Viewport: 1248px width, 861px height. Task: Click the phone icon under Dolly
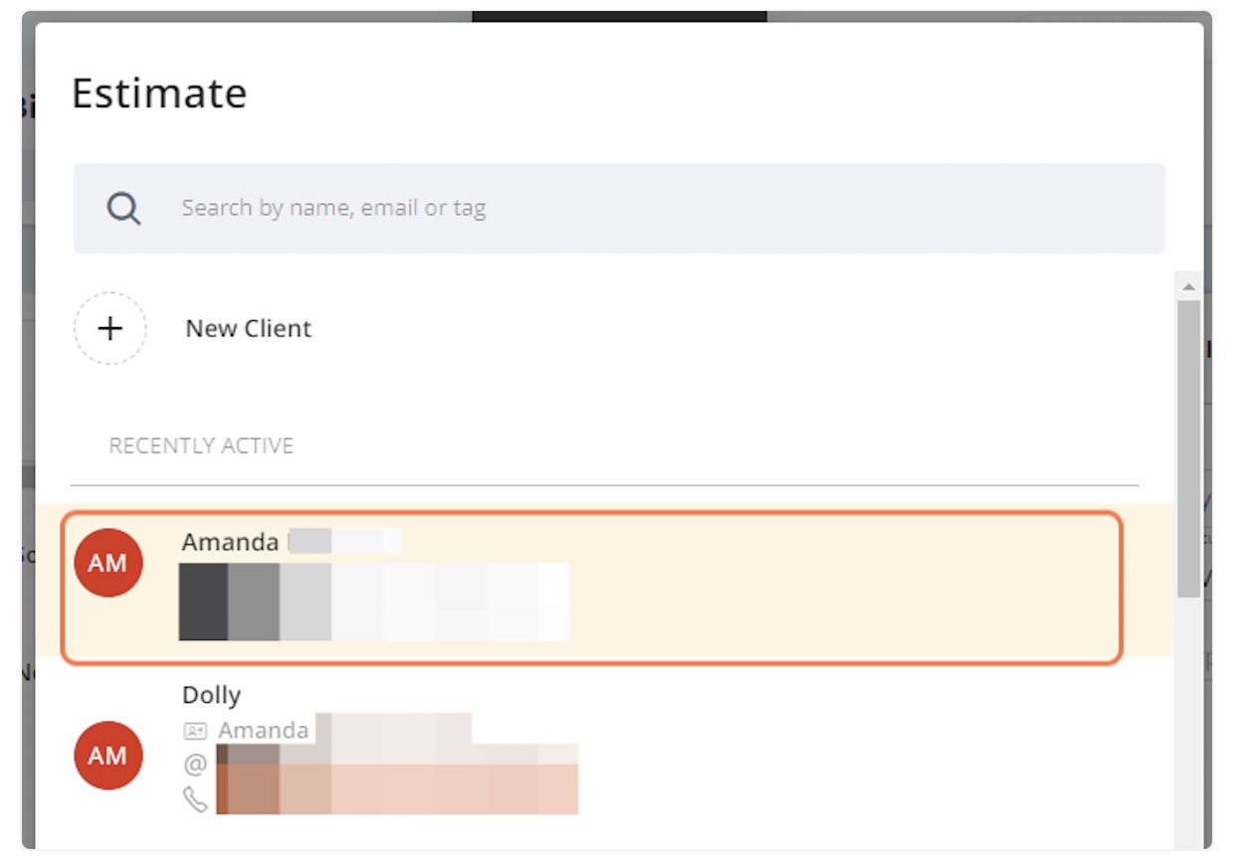click(195, 799)
